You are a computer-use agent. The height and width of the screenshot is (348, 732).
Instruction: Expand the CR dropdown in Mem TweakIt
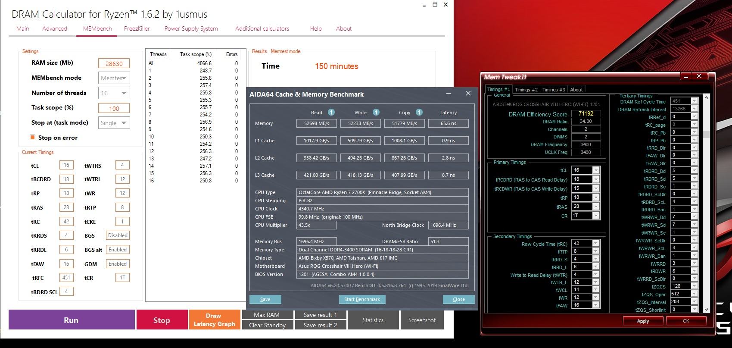pos(596,216)
